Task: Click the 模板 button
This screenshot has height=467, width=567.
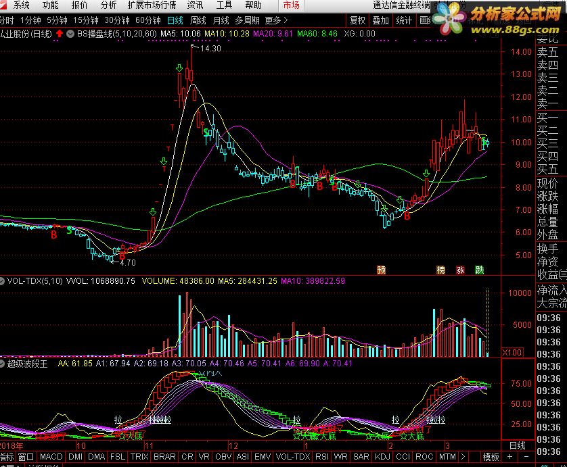Action: click(491, 457)
